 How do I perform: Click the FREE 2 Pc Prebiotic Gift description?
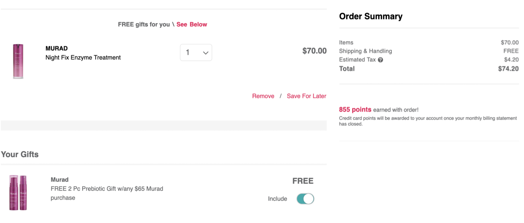point(107,193)
